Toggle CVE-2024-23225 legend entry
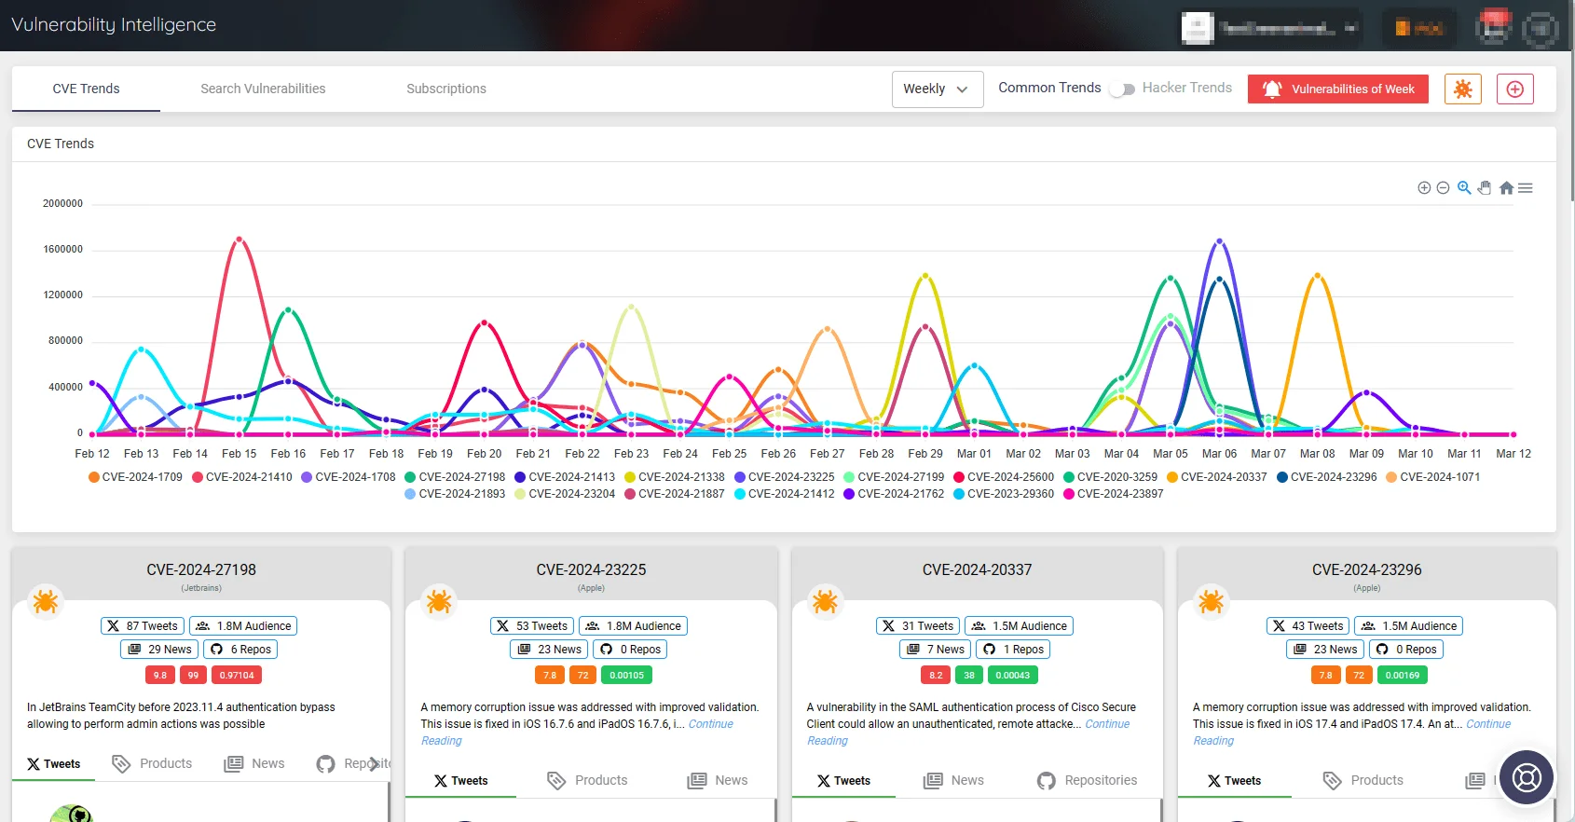The height and width of the screenshot is (822, 1575). [x=785, y=477]
